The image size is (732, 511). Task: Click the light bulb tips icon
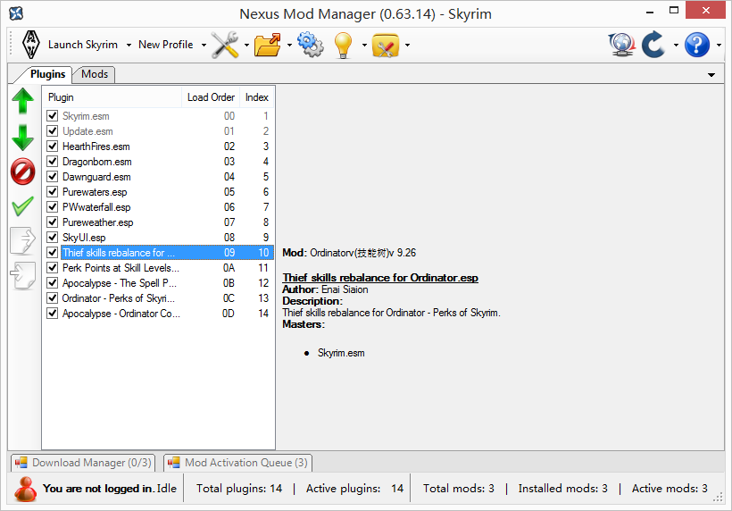tap(344, 45)
